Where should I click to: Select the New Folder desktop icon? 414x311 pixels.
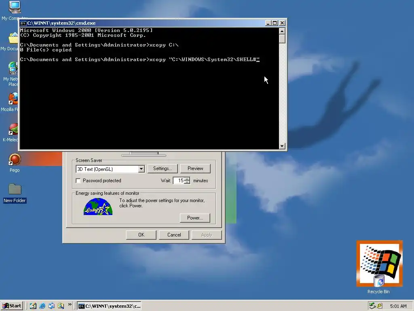[15, 190]
